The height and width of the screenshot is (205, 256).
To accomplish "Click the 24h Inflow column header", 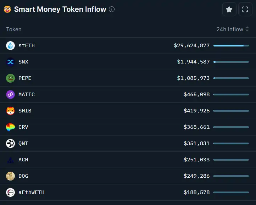I will point(230,29).
